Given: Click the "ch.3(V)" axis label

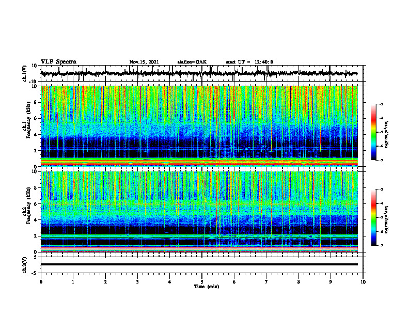Looking at the screenshot, I should click(25, 265).
